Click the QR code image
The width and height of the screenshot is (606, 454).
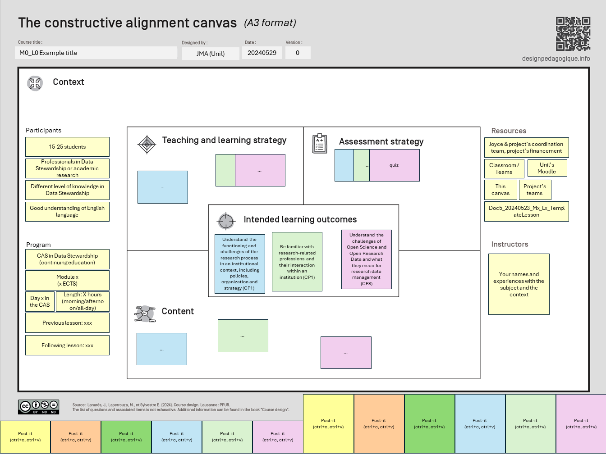[573, 34]
